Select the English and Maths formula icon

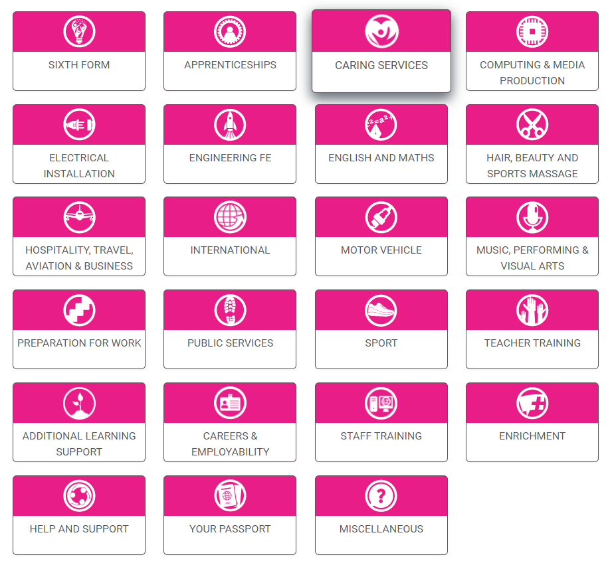pyautogui.click(x=381, y=125)
